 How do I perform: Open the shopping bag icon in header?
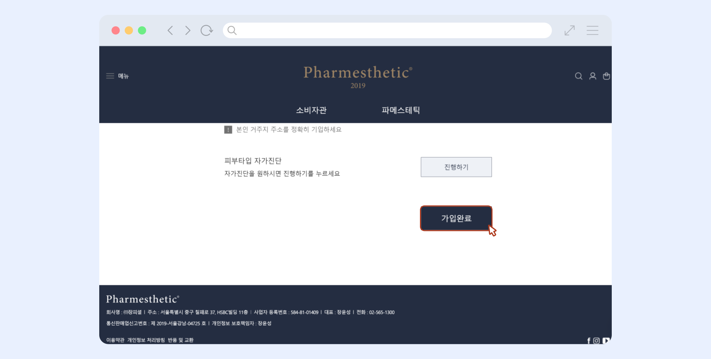coord(607,76)
